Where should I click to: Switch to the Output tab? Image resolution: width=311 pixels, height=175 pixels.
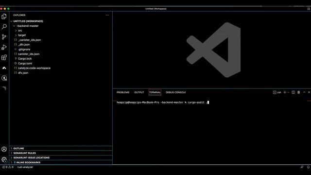(x=139, y=92)
